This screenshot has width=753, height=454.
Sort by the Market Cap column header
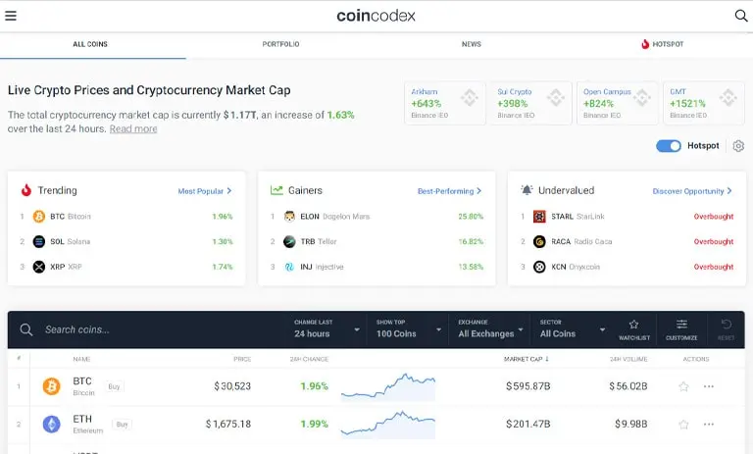(526, 359)
